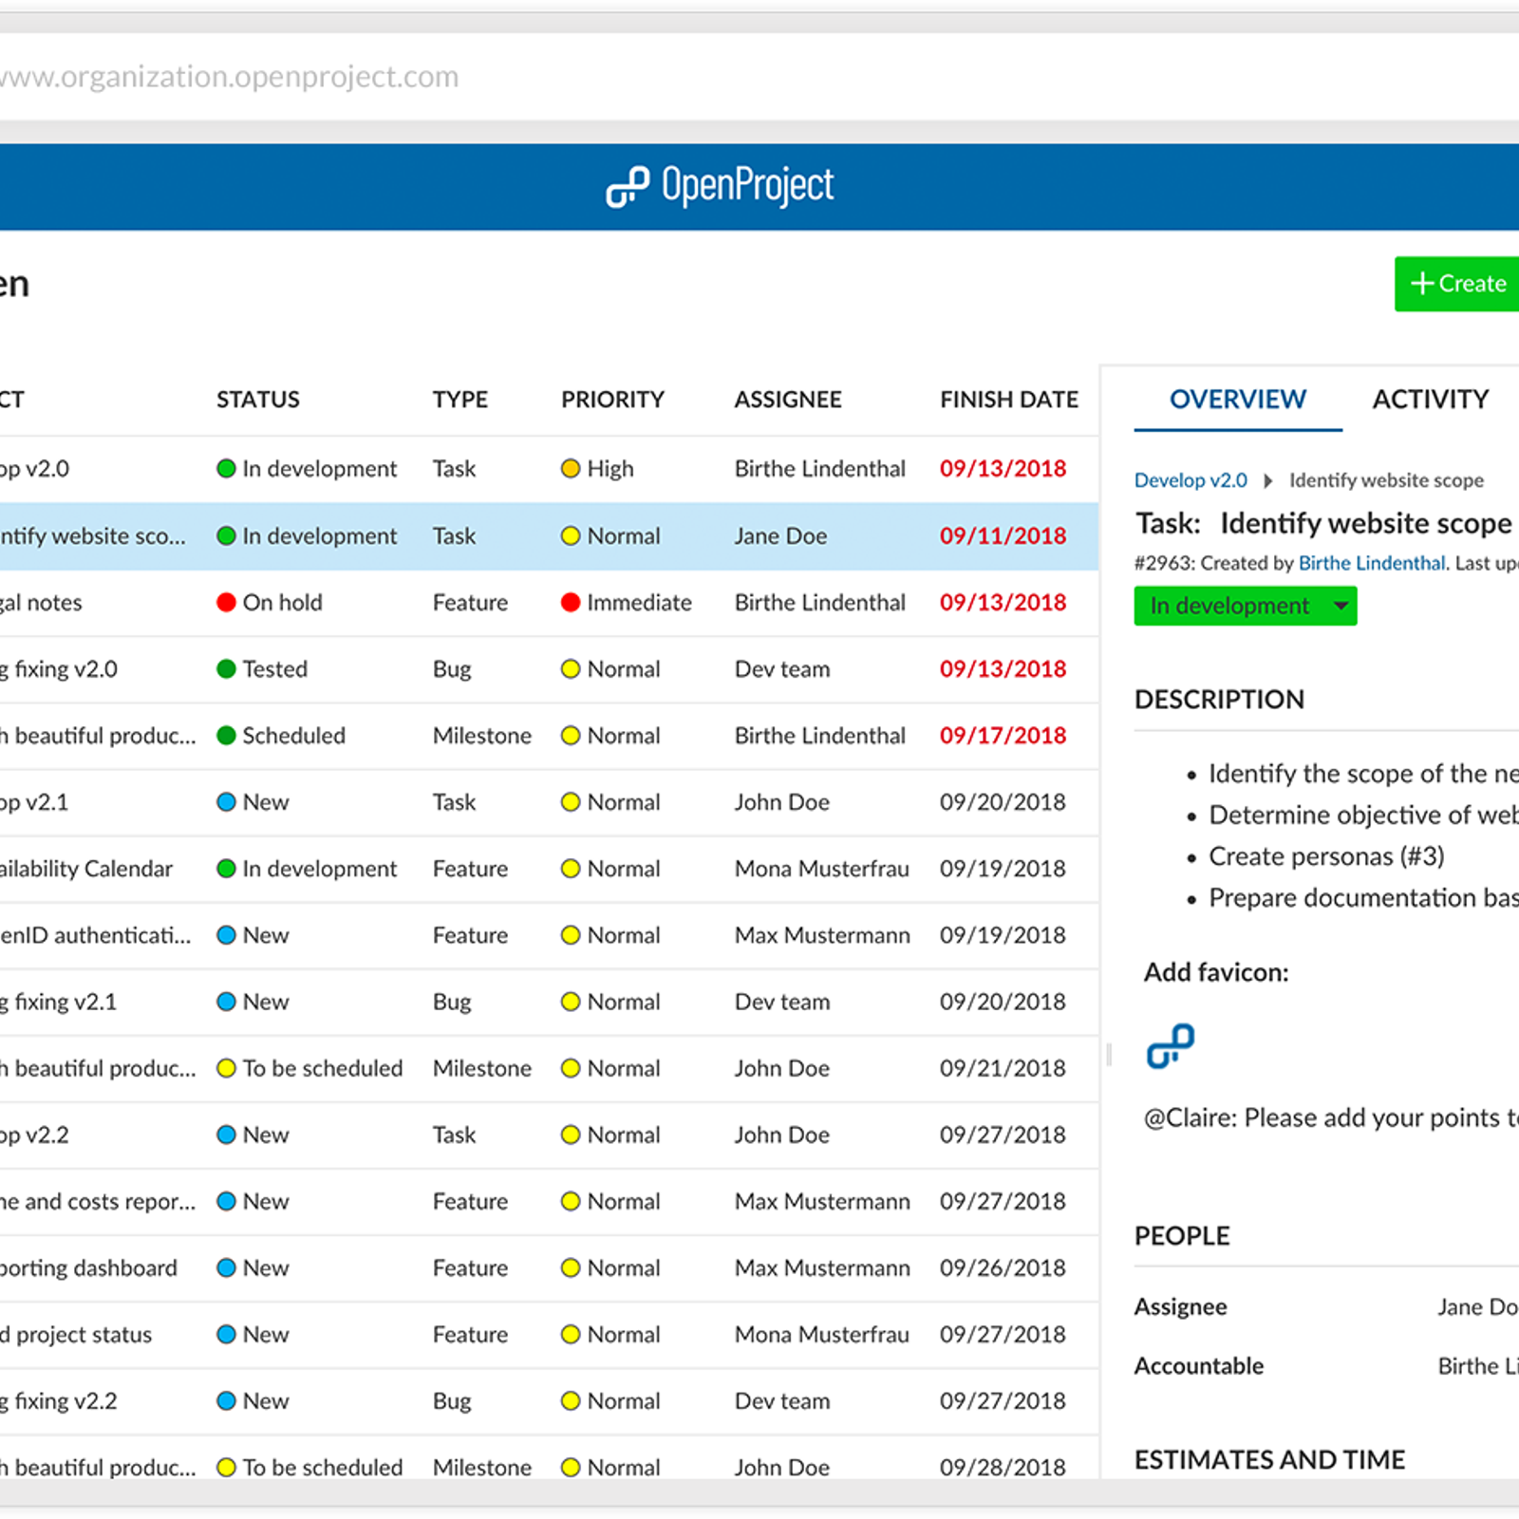Screen dimensions: 1519x1519
Task: Click the browser address bar URL
Action: pos(229,76)
